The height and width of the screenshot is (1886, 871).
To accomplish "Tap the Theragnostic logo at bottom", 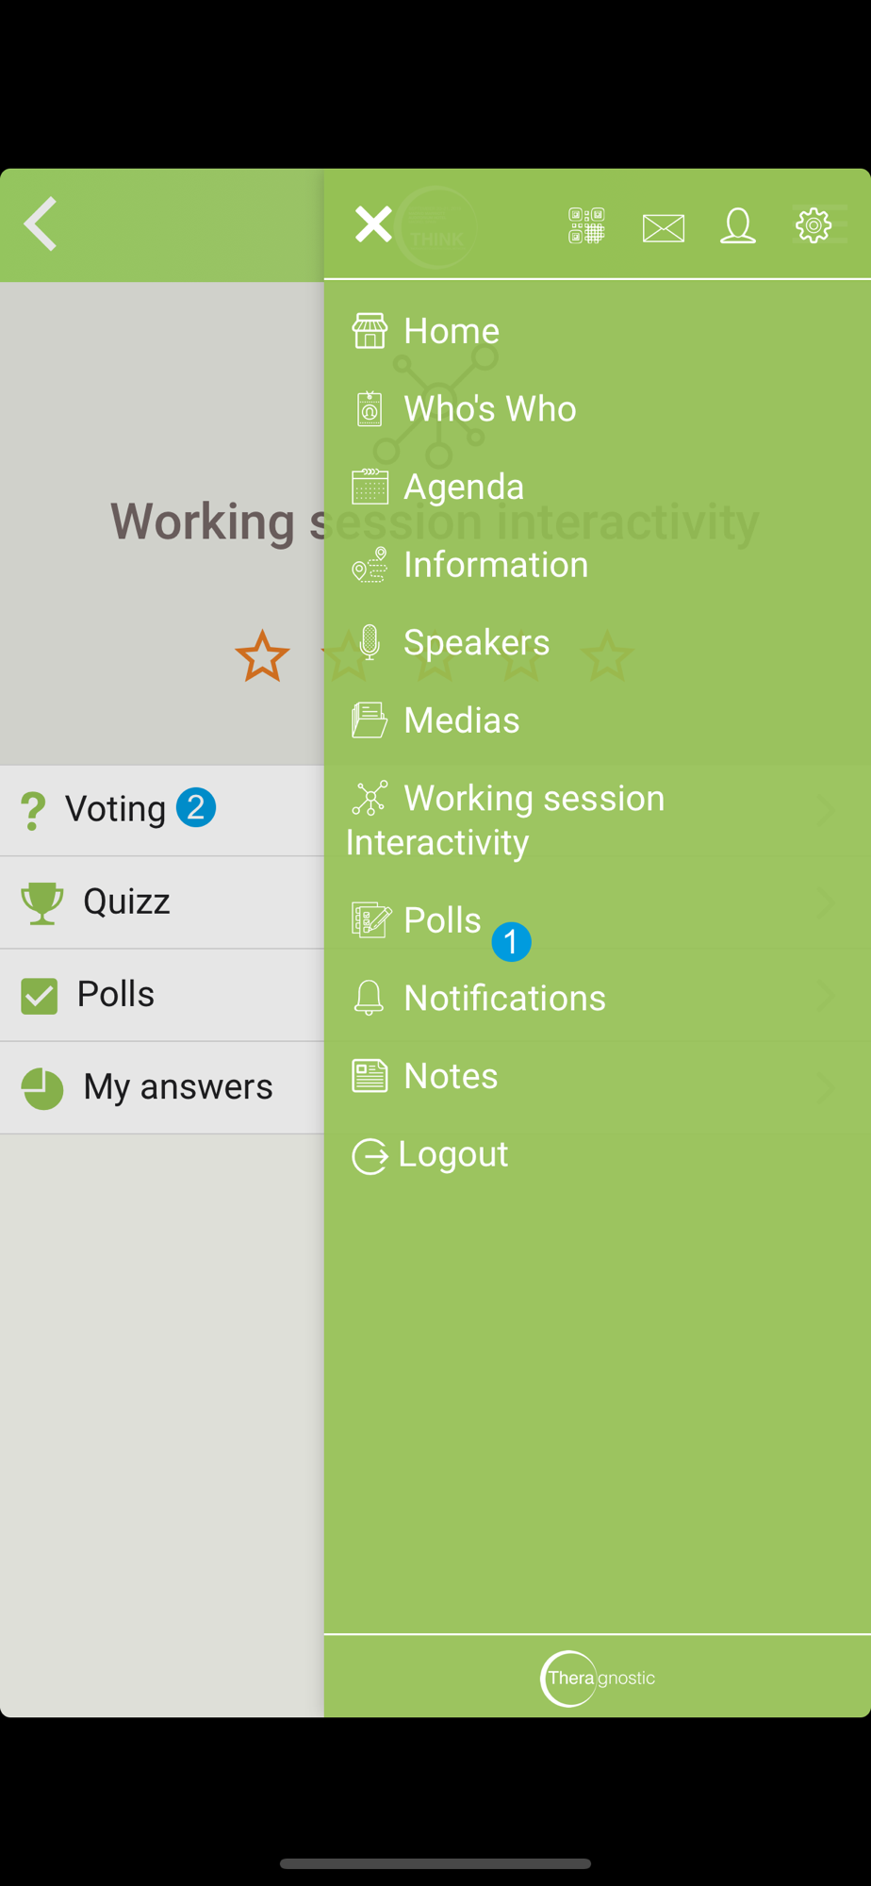I will tap(598, 1679).
